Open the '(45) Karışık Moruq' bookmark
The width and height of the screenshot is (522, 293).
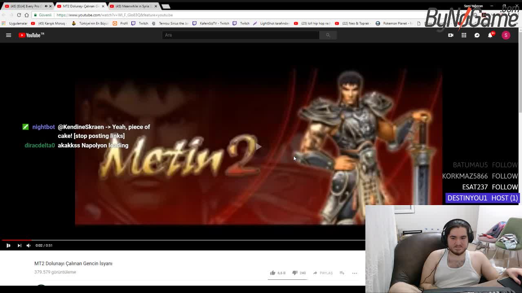point(48,23)
